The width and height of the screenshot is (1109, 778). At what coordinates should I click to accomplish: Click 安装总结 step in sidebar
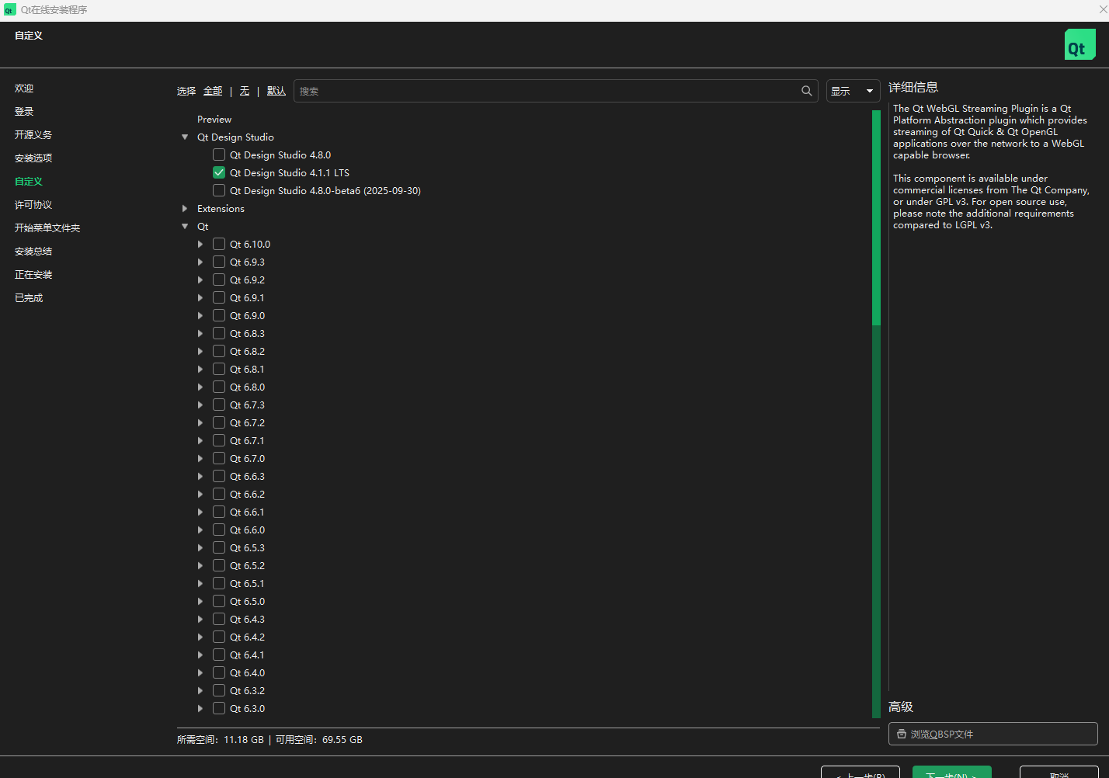click(33, 252)
